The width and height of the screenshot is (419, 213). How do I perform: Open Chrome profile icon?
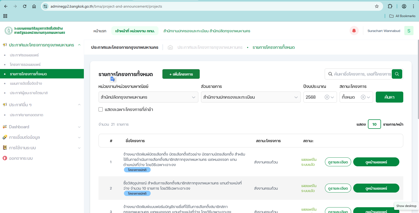404,6
